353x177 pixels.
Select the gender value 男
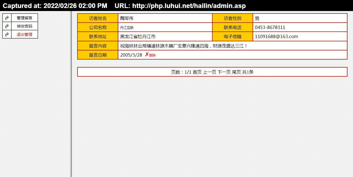coord(257,18)
